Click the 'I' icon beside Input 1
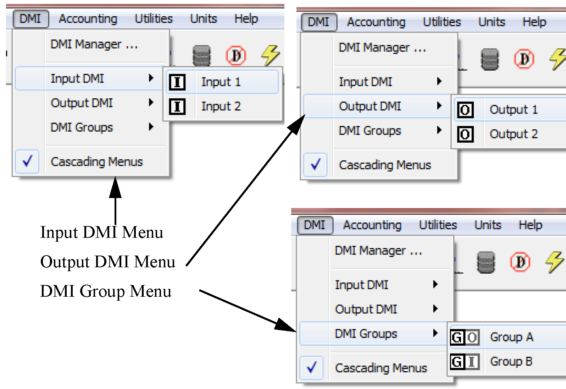 point(177,82)
